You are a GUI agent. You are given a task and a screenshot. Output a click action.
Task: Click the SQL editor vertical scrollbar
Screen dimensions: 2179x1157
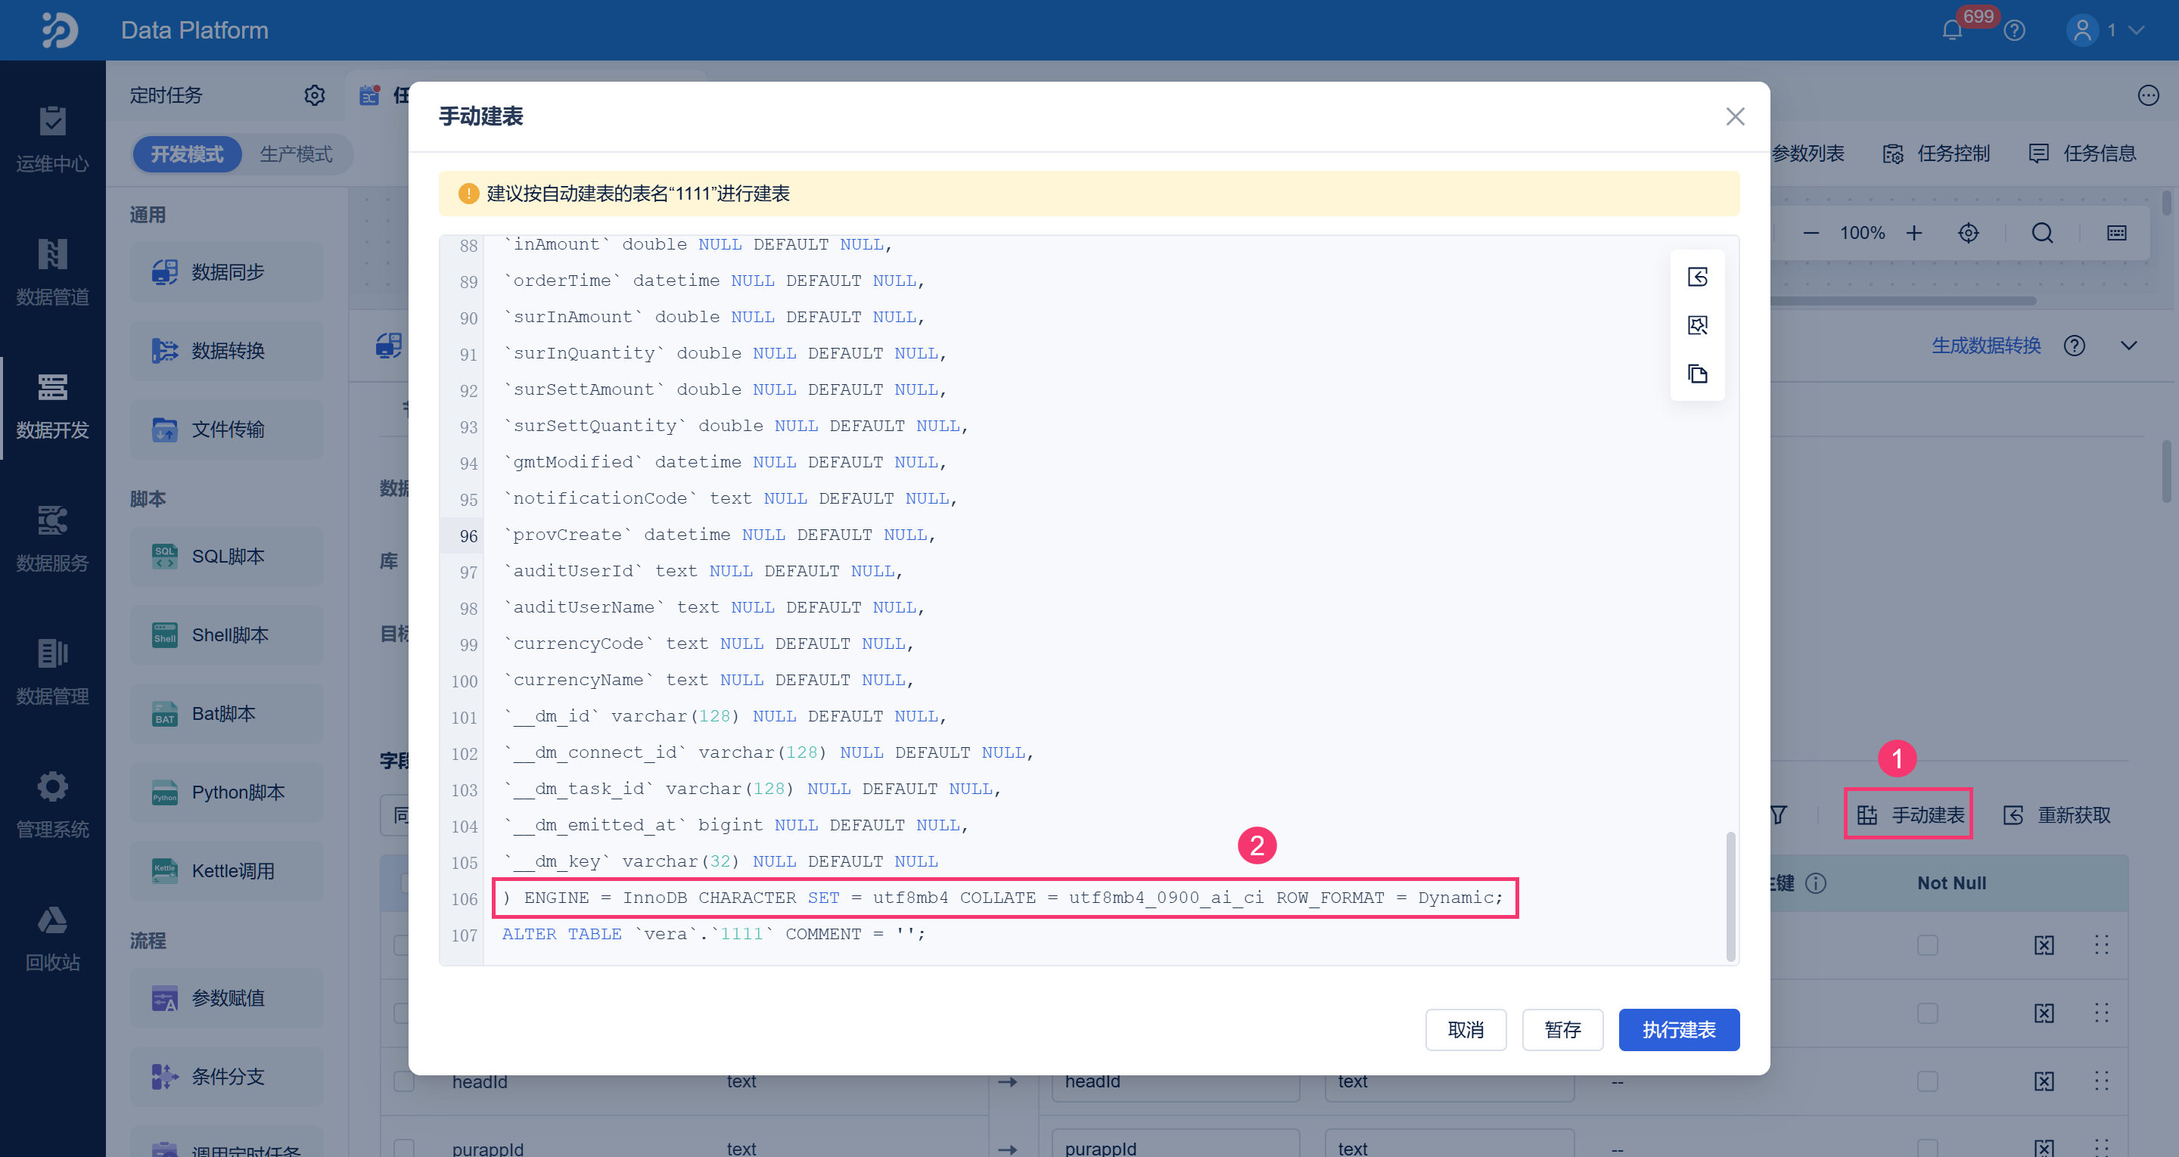pyautogui.click(x=1730, y=897)
